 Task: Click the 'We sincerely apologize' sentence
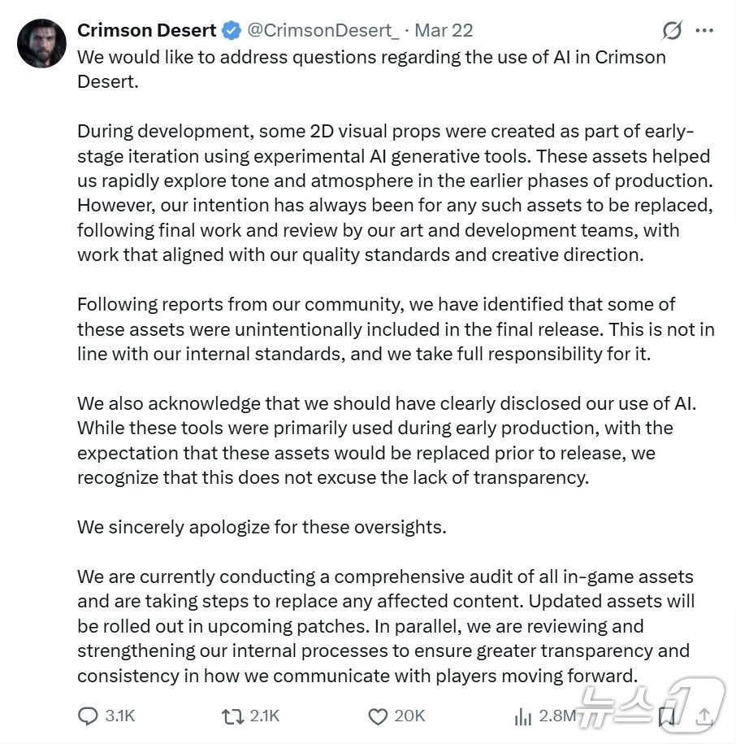262,527
